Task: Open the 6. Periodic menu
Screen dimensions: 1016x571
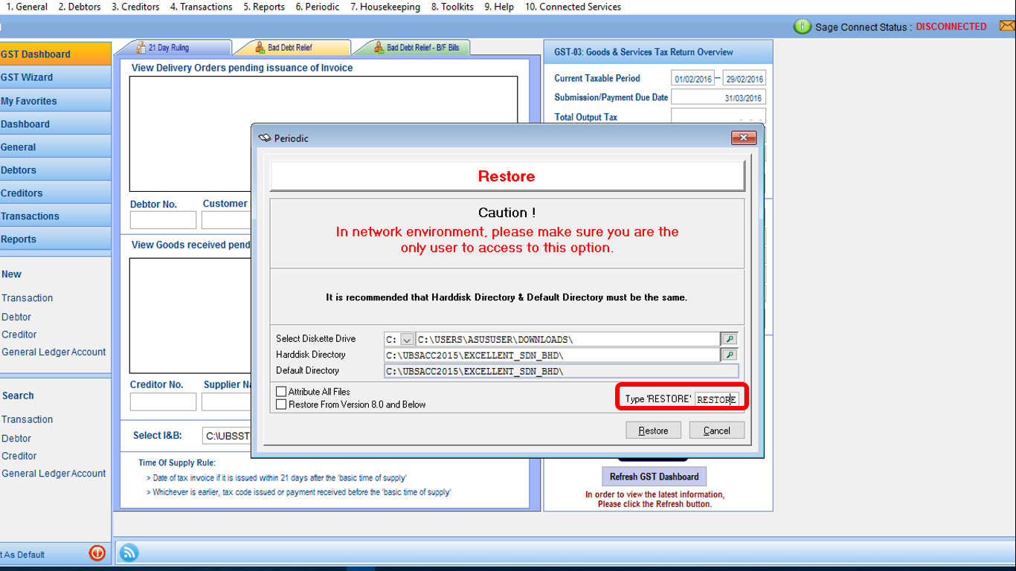Action: pyautogui.click(x=318, y=7)
